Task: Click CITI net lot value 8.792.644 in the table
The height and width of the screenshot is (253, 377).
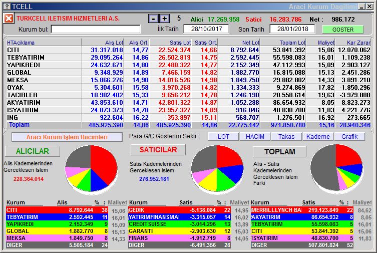Action: [244, 50]
